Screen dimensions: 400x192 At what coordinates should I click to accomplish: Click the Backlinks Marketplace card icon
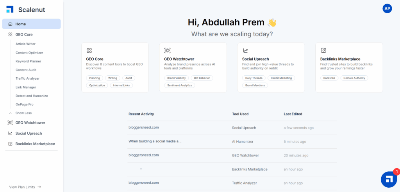click(x=323, y=50)
